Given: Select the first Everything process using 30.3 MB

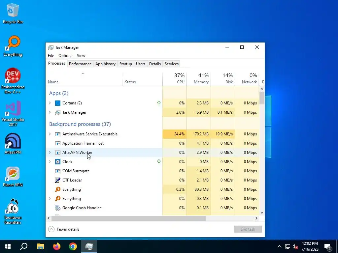Looking at the screenshot, I should pos(152,189).
